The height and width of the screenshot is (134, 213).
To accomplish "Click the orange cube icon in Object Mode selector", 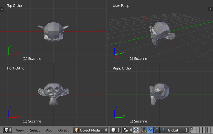I will click(77, 130).
